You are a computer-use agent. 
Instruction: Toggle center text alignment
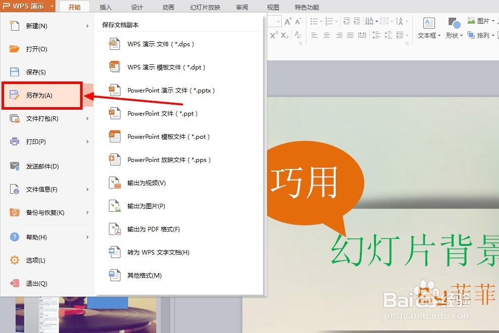(327, 35)
